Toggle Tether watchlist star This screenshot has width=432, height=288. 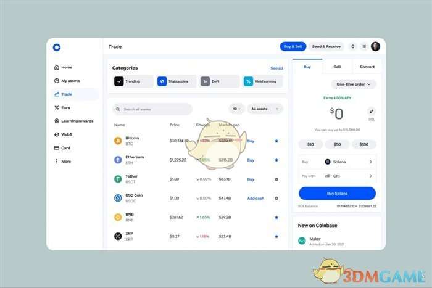coord(276,179)
